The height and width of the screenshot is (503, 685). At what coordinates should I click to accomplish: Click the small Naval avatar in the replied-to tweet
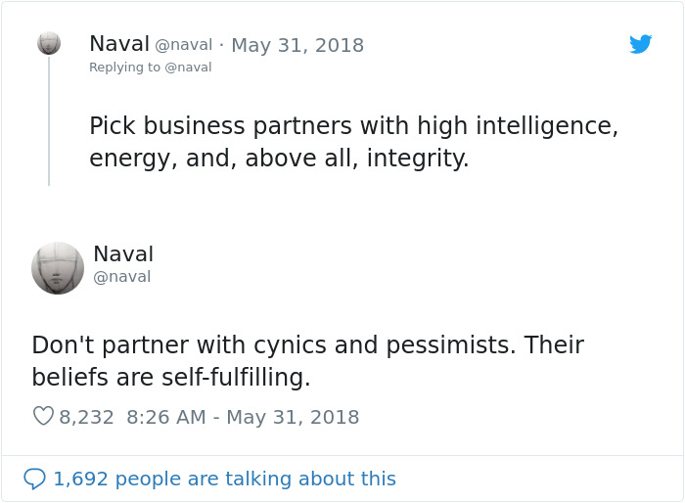click(x=49, y=43)
